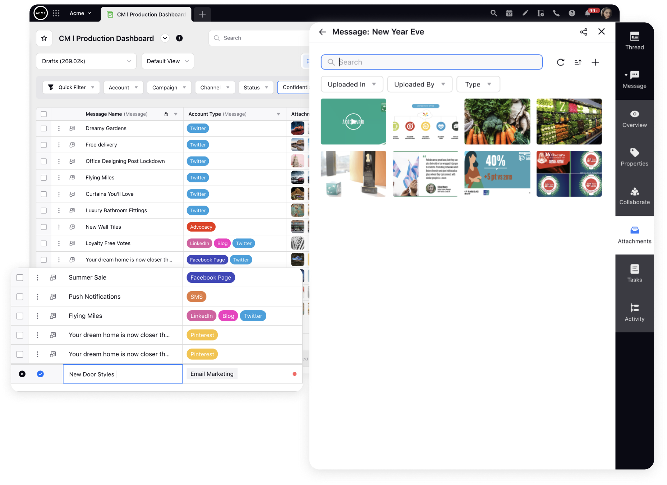Check the Summer Sale row checkbox
Image resolution: width=667 pixels, height=485 pixels.
(20, 278)
